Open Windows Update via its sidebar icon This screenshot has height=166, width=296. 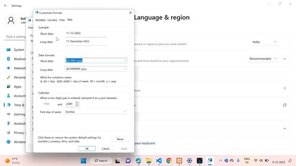pos(8,142)
